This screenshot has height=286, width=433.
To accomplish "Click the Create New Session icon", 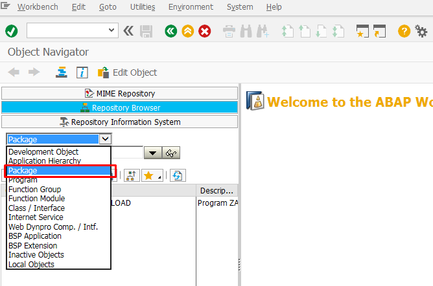I will [x=362, y=31].
